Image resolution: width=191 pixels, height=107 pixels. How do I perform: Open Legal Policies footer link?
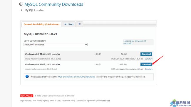tap(26, 101)
